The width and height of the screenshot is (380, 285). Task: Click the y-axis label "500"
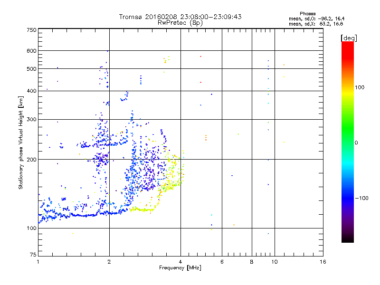coord(32,69)
